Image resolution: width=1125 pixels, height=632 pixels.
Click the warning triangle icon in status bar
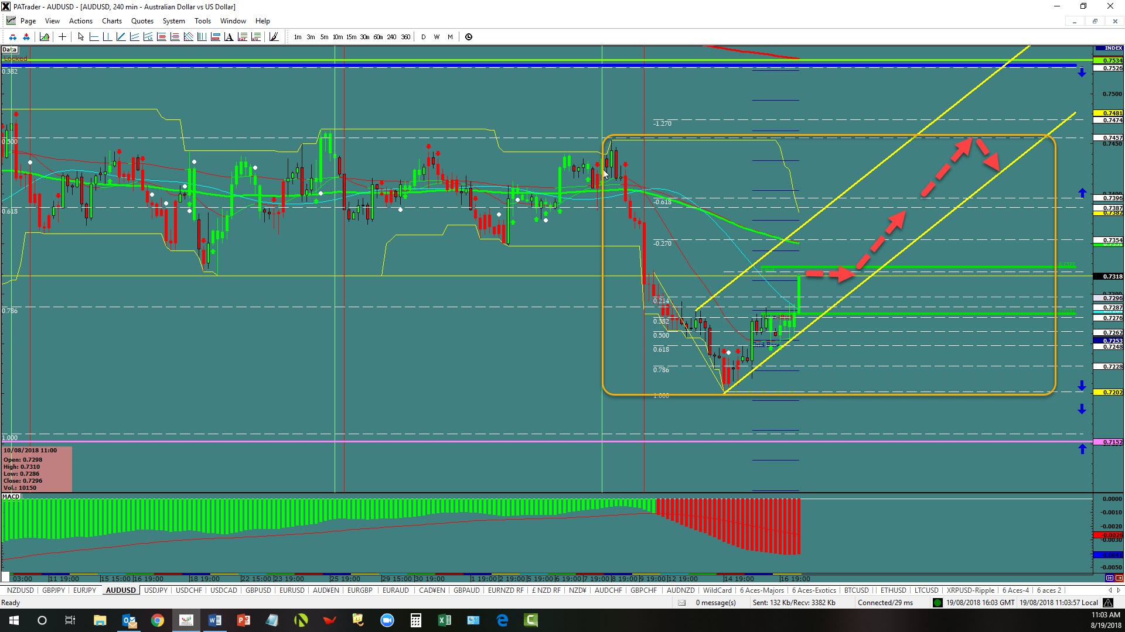(1108, 603)
